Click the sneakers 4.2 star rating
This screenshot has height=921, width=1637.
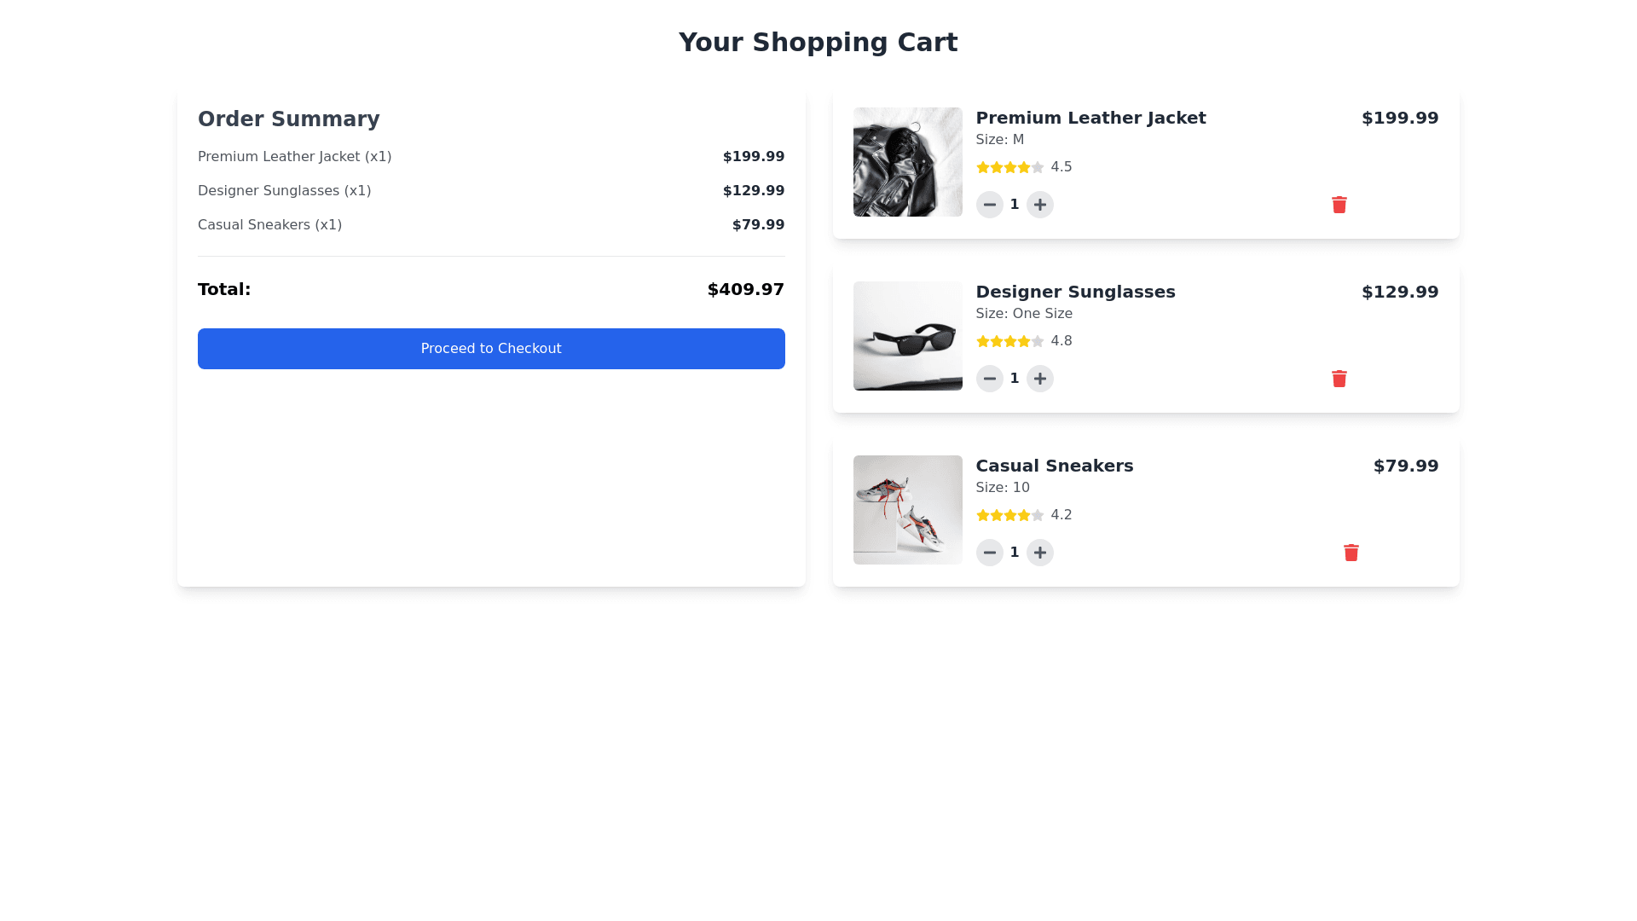pos(1010,515)
